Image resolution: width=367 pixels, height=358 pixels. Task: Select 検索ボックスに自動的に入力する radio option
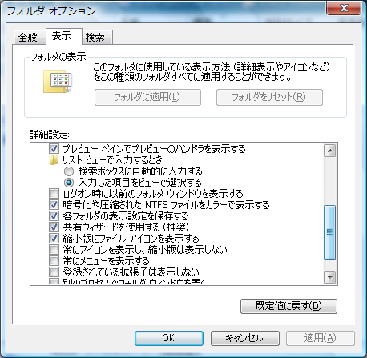69,171
